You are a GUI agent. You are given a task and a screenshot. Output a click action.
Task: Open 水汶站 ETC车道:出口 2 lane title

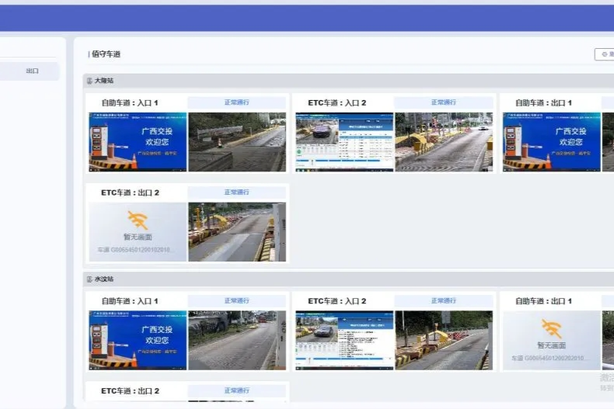coord(130,391)
